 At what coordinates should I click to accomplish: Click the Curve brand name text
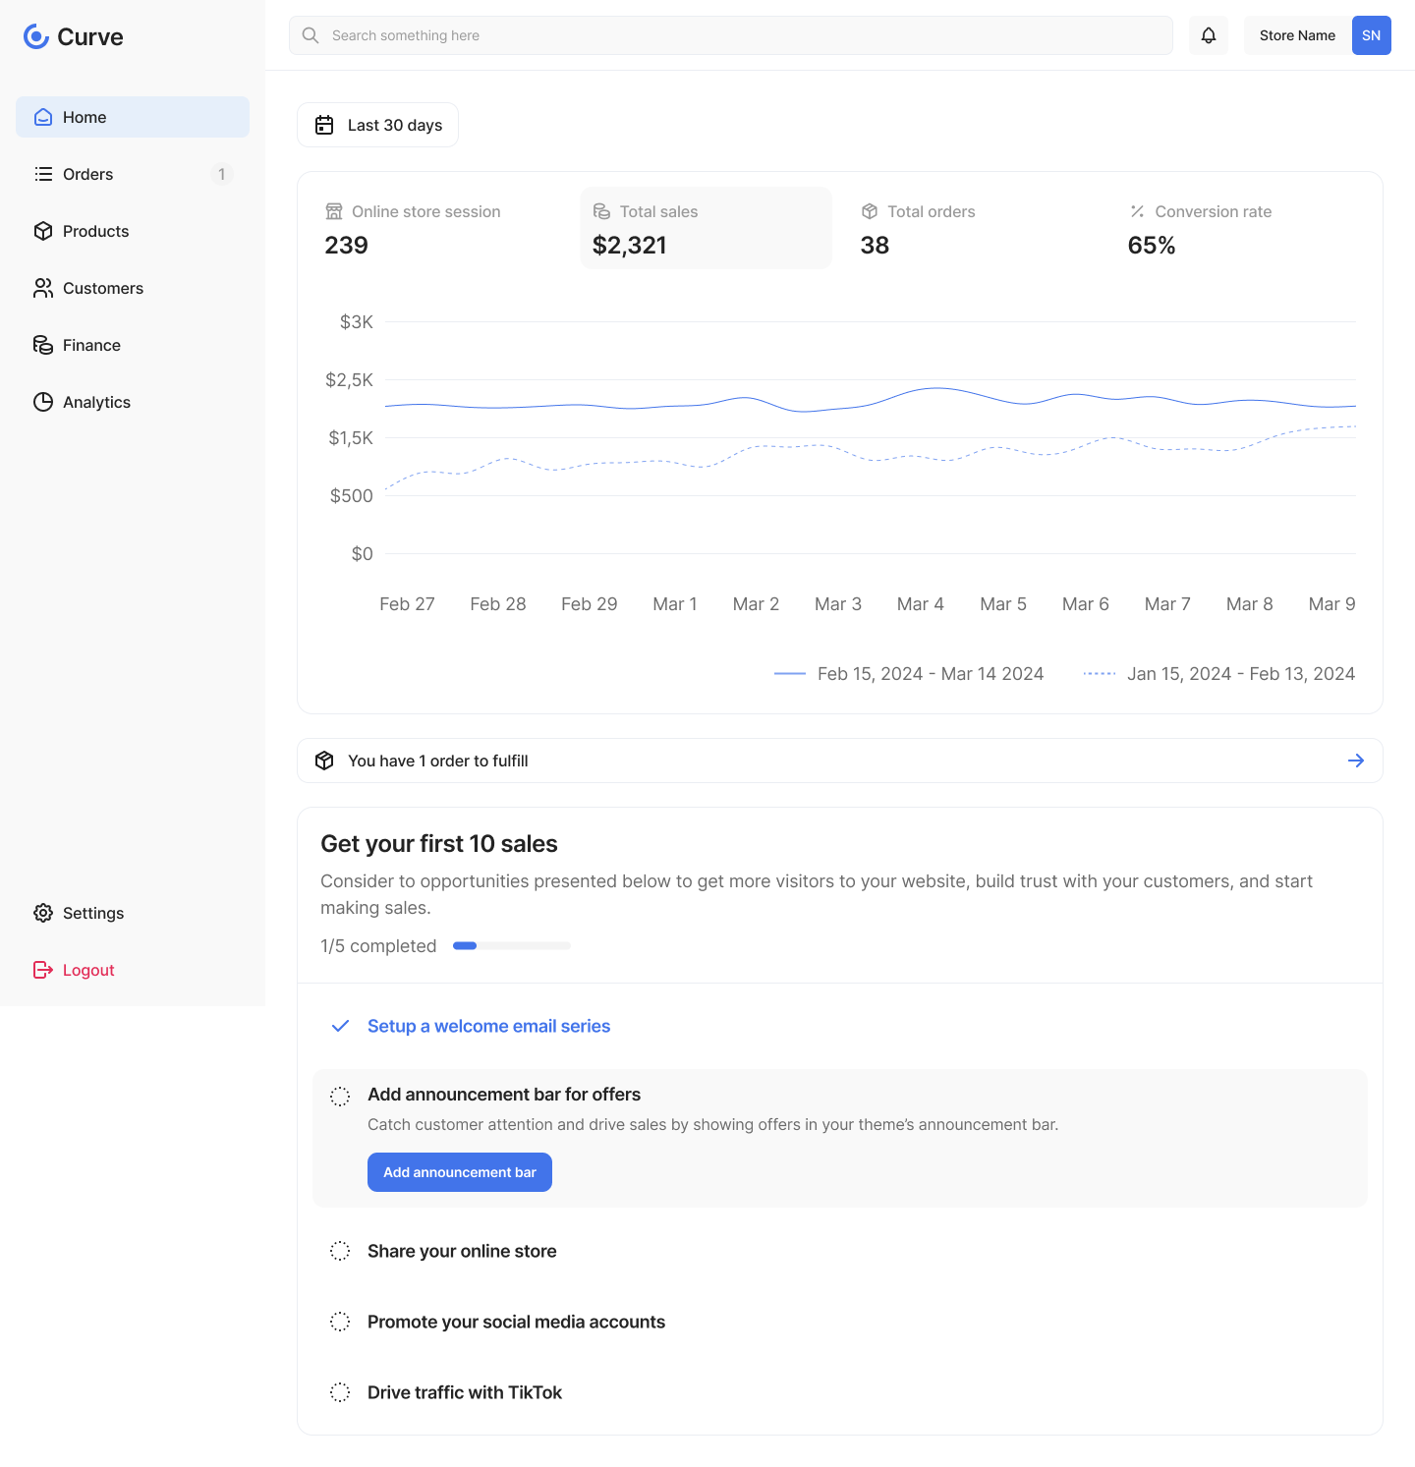[90, 36]
